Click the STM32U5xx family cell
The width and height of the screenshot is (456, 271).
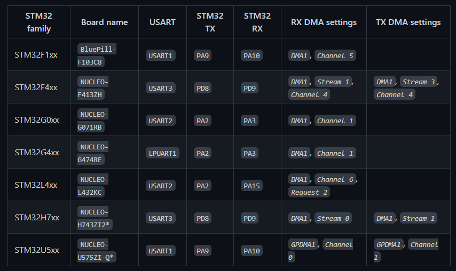click(37, 250)
